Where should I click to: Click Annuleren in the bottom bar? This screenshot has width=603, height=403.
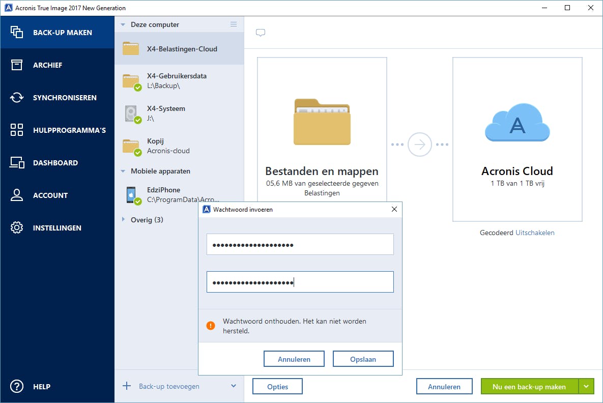pos(444,387)
